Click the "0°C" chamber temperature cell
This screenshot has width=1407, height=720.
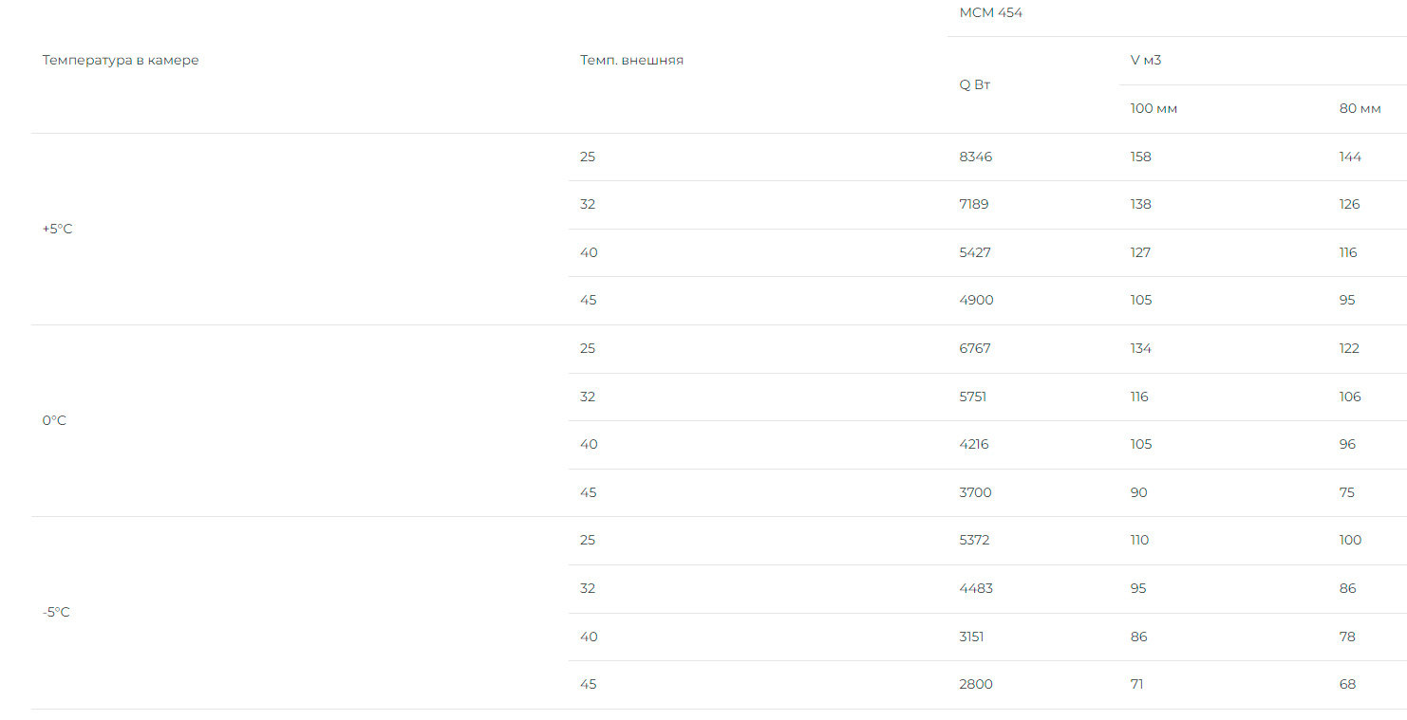(54, 420)
